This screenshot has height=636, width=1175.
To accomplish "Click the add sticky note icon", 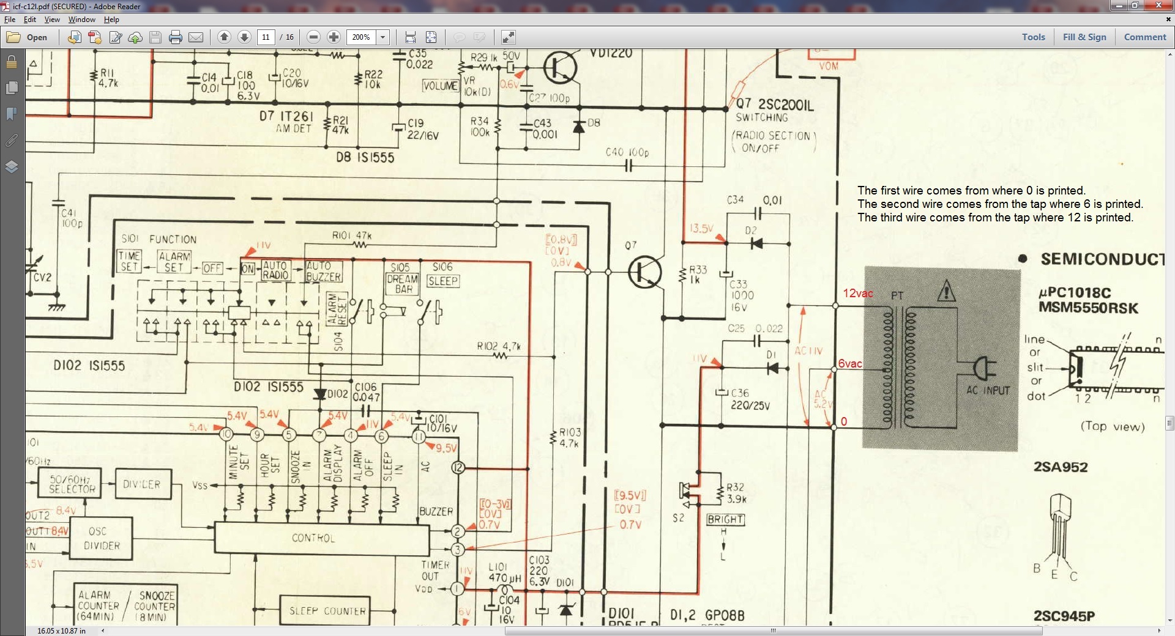I will [x=460, y=37].
